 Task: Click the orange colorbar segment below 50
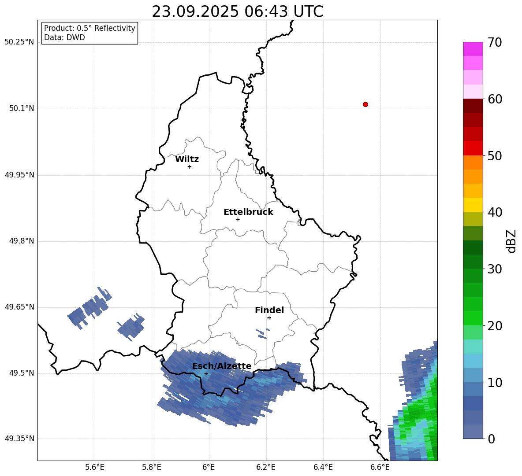tap(473, 162)
